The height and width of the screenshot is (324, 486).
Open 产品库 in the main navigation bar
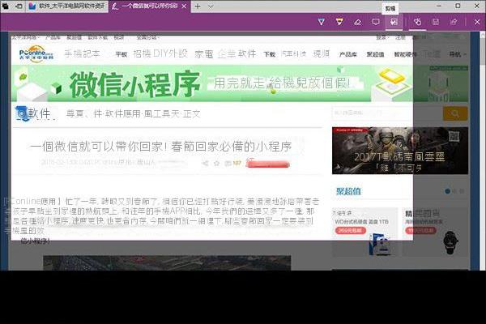(347, 54)
